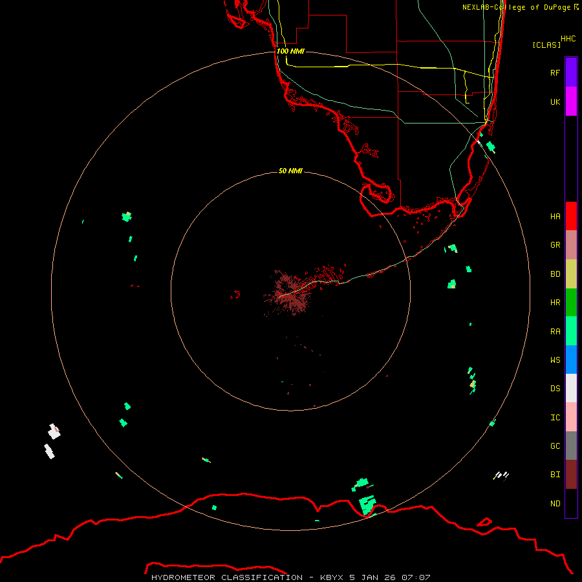
Task: Click the WS blue legend swatch
Action: click(x=571, y=360)
